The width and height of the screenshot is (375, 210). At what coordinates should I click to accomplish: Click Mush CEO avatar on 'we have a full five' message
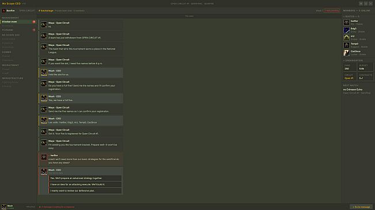44,98
